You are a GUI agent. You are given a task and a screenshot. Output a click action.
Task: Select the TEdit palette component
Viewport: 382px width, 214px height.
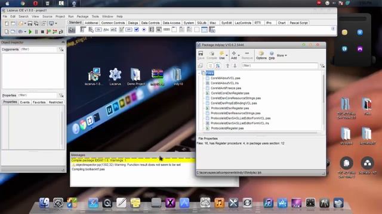(x=113, y=30)
